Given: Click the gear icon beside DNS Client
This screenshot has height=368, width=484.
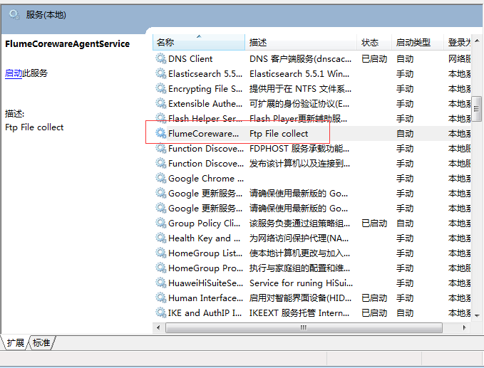Looking at the screenshot, I should coord(161,58).
